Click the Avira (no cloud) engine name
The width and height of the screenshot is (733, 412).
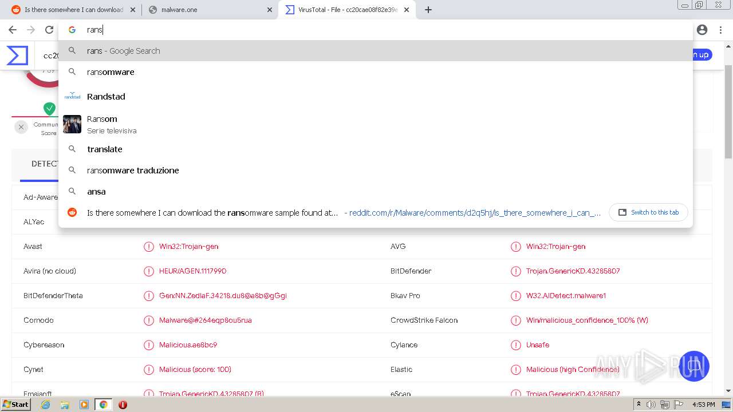tap(50, 271)
